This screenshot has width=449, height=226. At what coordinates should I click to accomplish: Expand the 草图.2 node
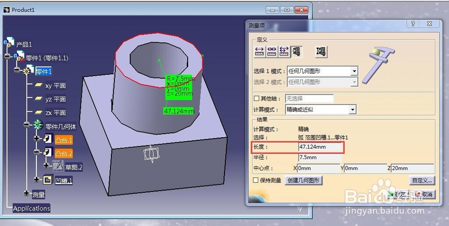46,165
